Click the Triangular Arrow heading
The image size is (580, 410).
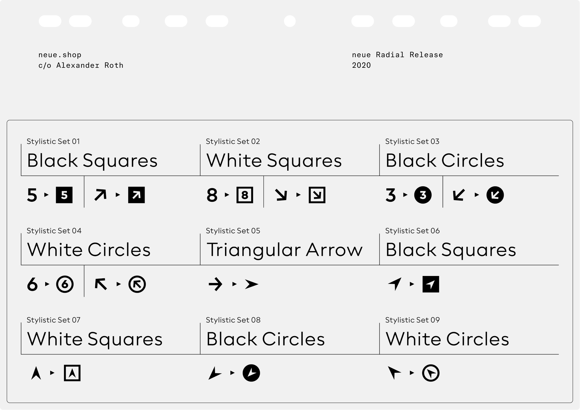284,250
